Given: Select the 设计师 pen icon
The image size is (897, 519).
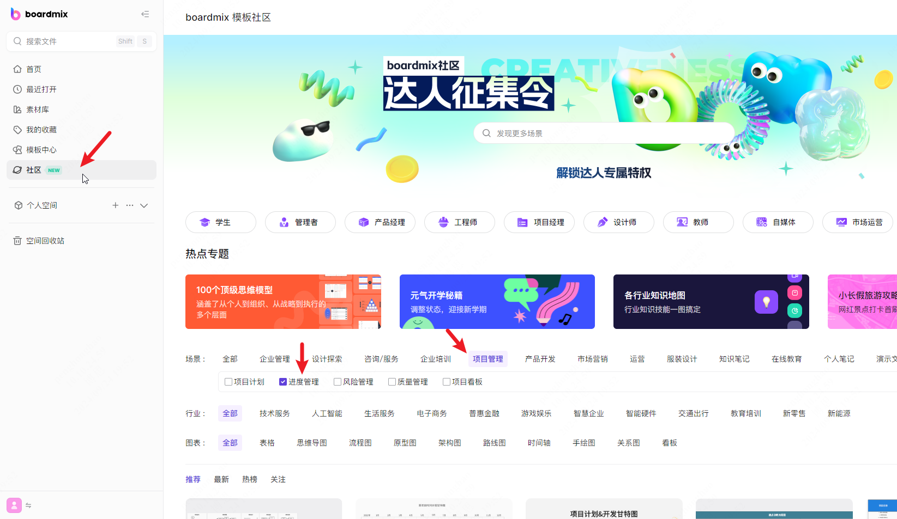Looking at the screenshot, I should [603, 222].
